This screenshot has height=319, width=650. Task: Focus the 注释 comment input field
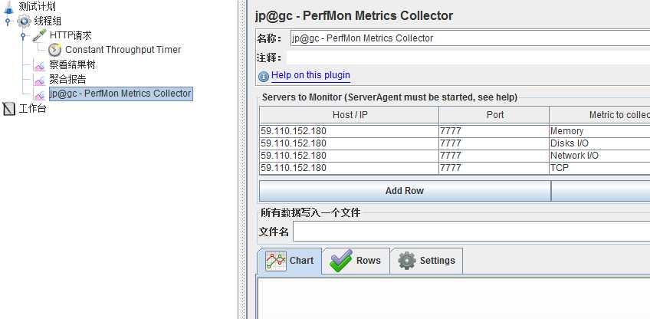click(468, 58)
